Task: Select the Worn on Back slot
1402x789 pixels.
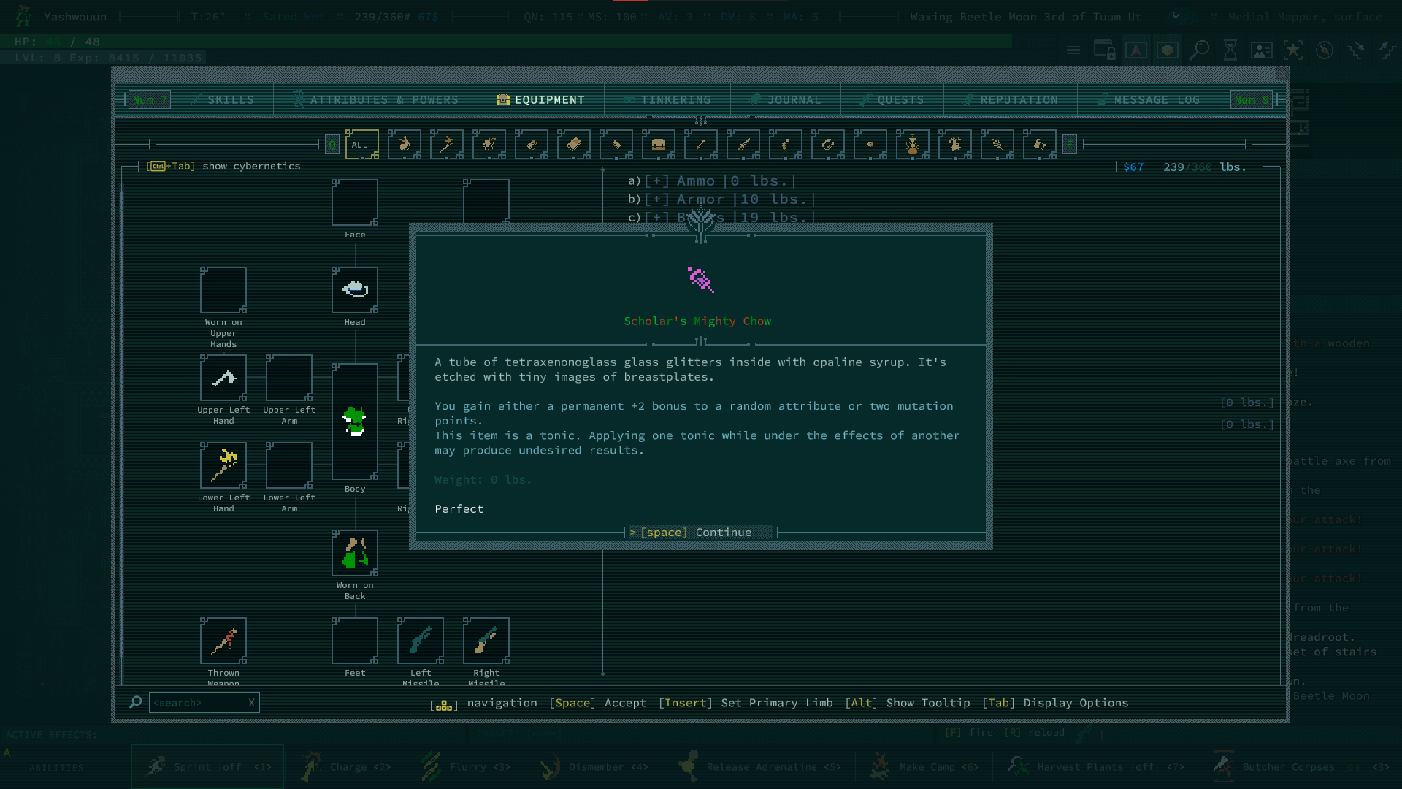Action: click(x=355, y=553)
